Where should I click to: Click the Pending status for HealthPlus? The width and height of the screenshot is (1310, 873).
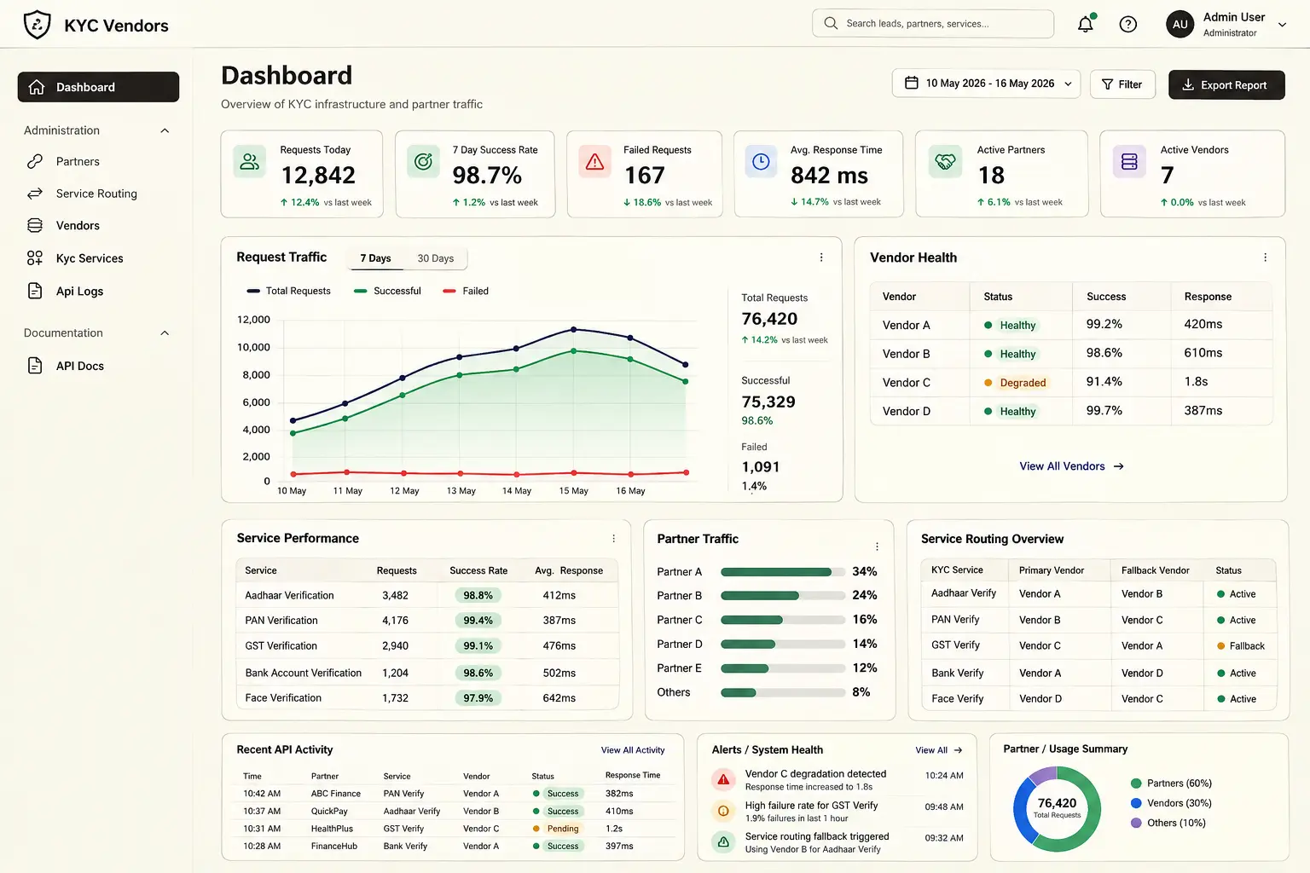pyautogui.click(x=556, y=829)
